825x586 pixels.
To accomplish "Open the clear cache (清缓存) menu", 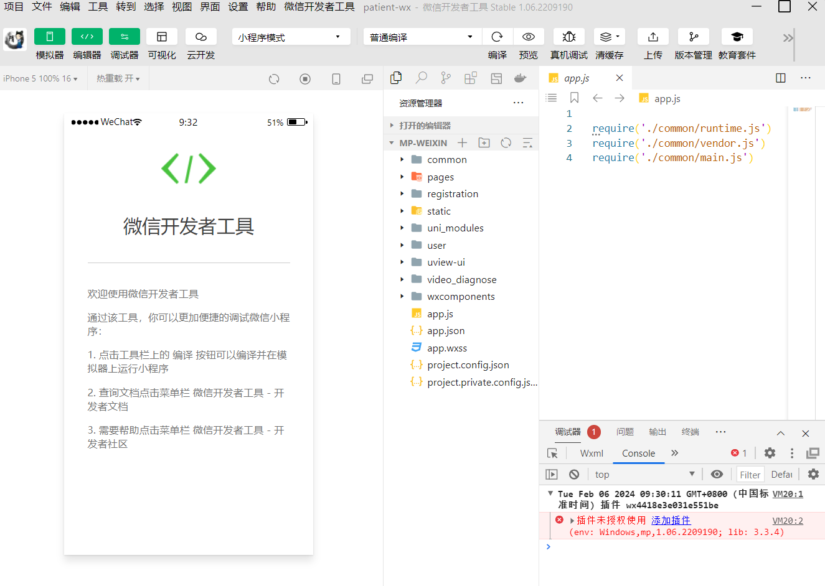I will 610,37.
